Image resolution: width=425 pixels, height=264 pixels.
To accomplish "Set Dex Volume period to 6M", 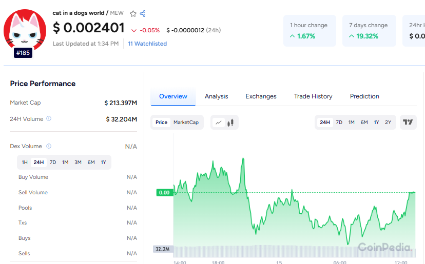I will [x=91, y=162].
